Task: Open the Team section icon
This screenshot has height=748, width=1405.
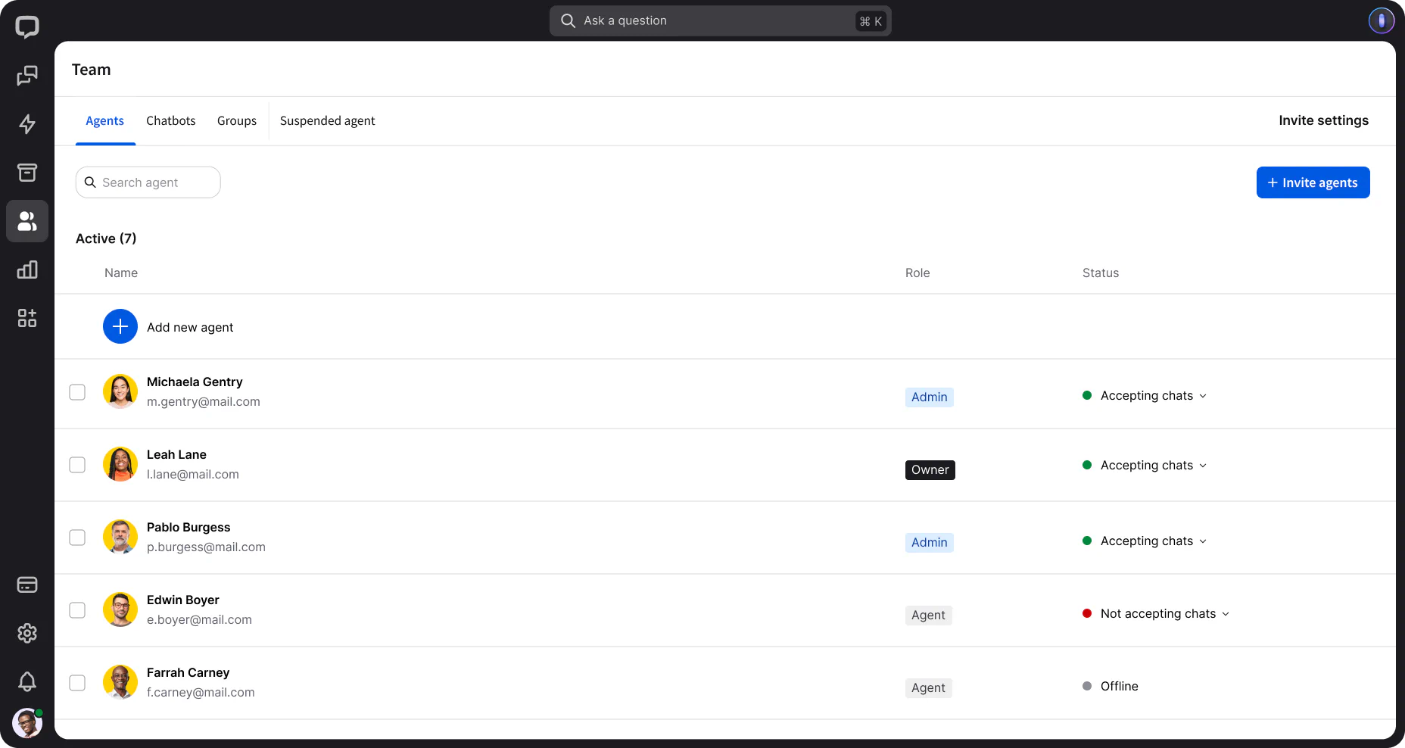Action: point(27,221)
